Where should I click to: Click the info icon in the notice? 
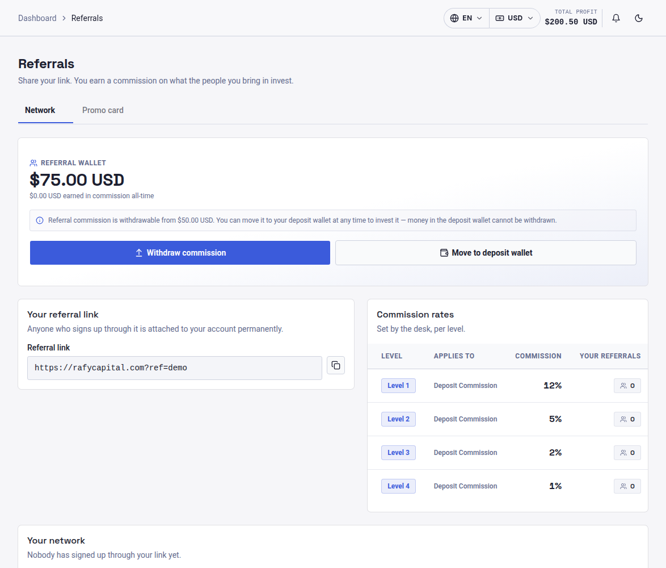point(40,220)
